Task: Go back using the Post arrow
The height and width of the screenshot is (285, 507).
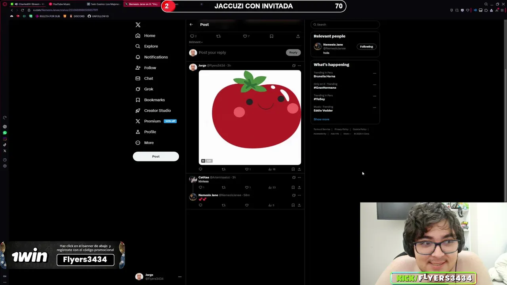Action: (191, 25)
